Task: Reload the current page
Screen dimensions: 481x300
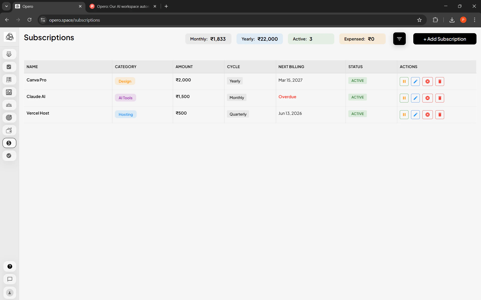Action: click(29, 20)
